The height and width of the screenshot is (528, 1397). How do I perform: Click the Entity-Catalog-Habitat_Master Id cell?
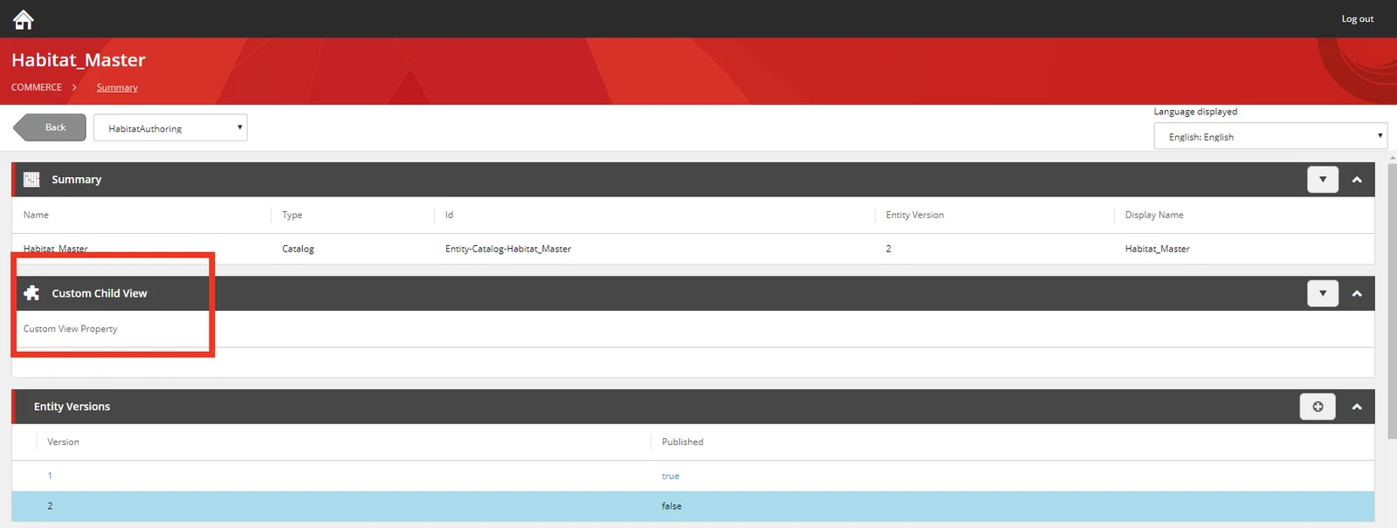pyautogui.click(x=508, y=249)
